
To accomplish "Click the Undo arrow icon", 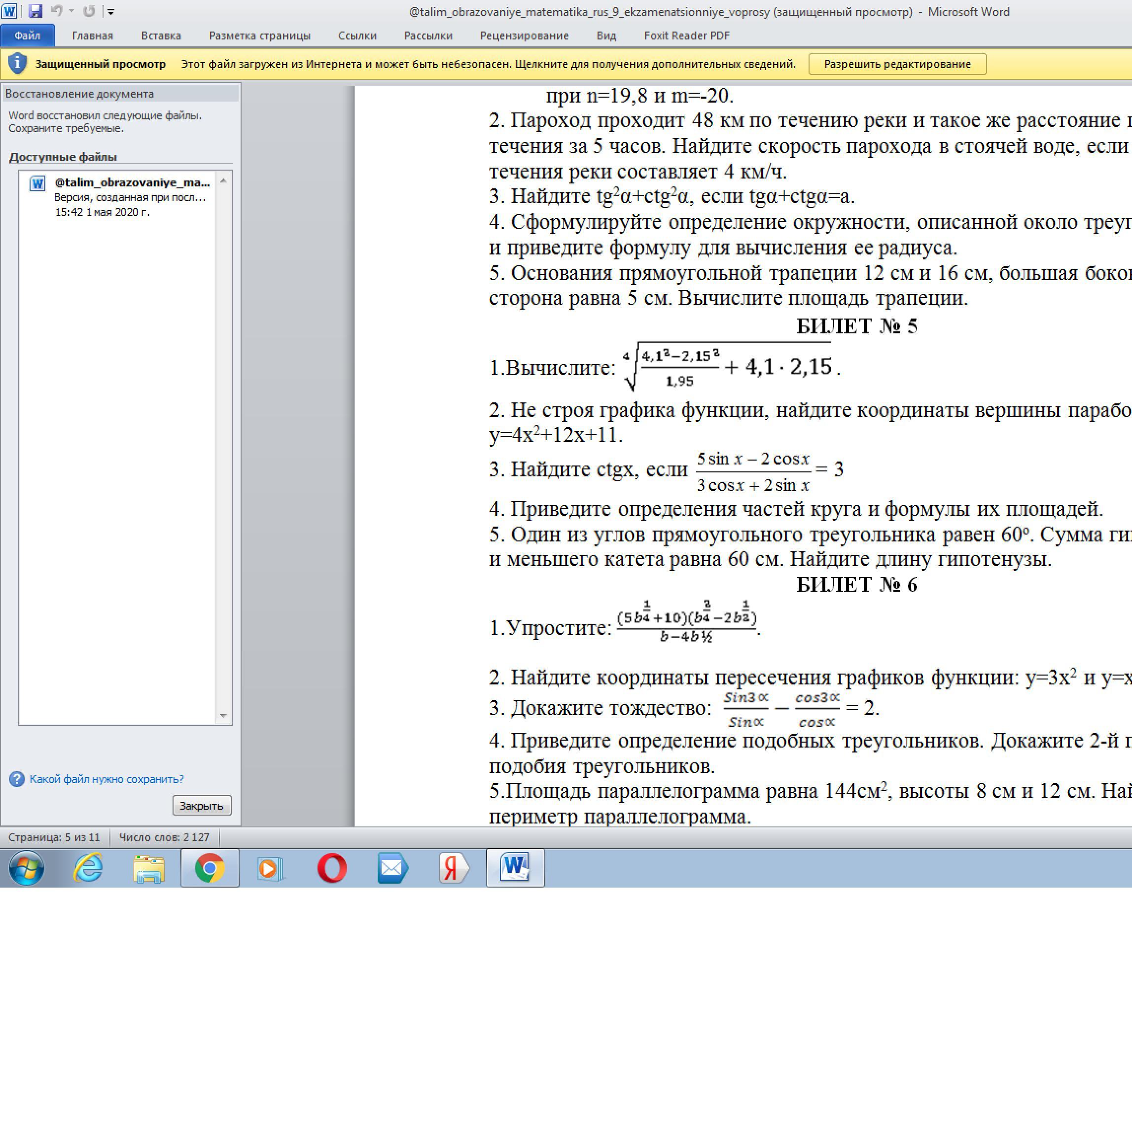I will (56, 11).
